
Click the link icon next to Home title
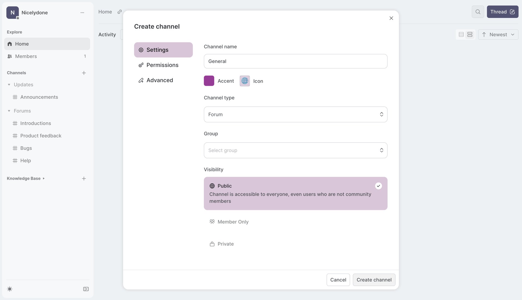[x=119, y=12]
